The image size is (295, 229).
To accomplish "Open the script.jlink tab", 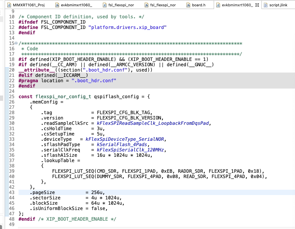I will click(278, 5).
